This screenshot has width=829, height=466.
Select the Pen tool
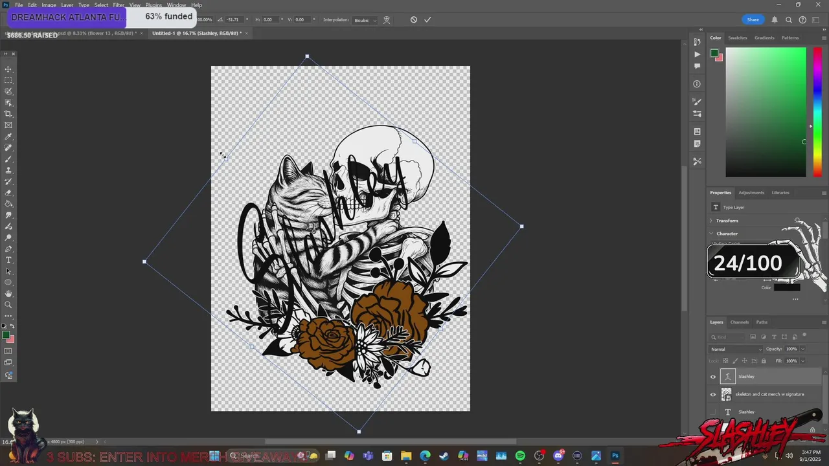(8, 249)
